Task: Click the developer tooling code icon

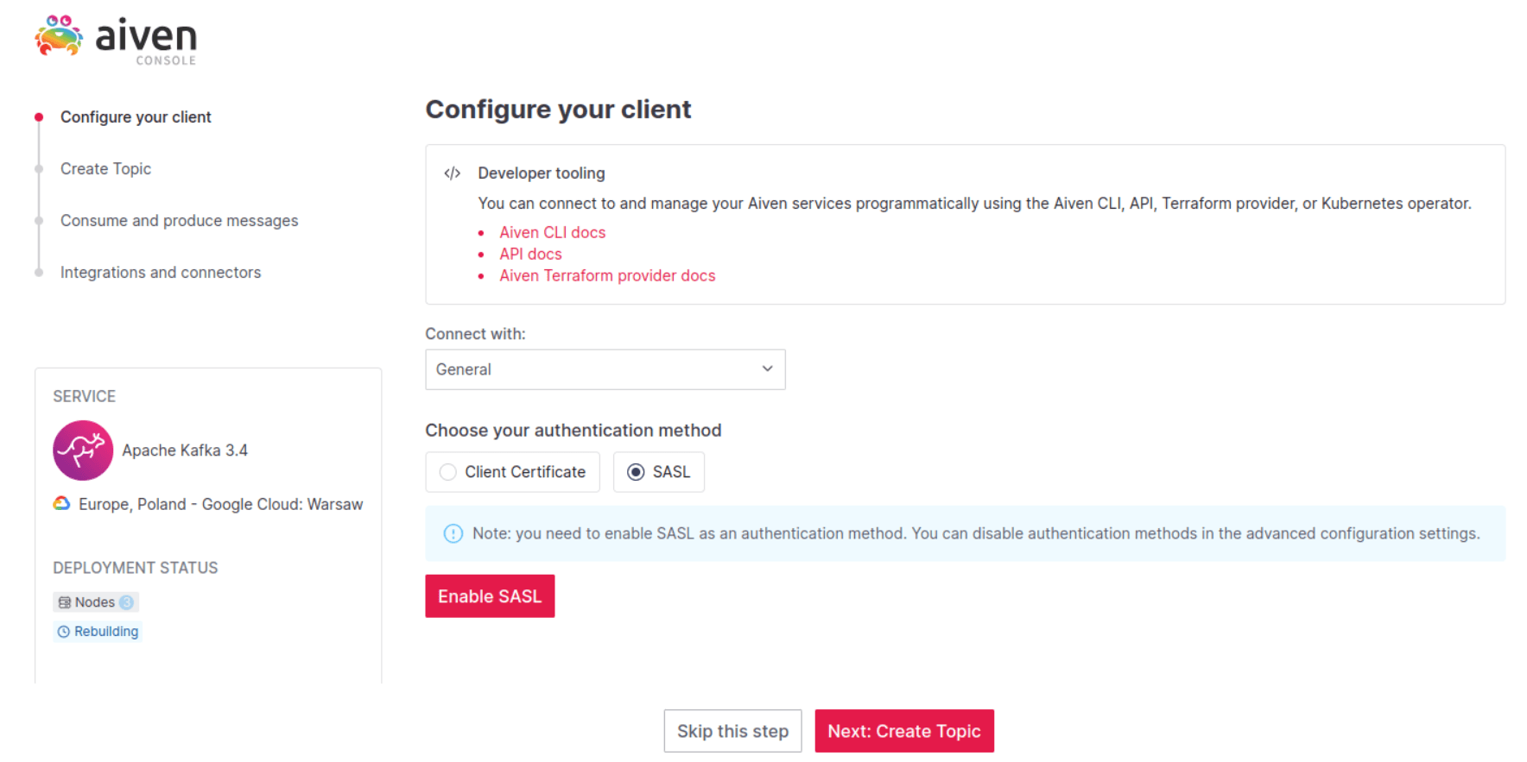Action: tap(452, 173)
